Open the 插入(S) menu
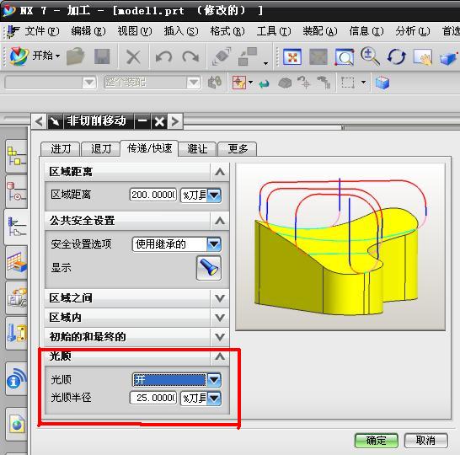 [x=180, y=31]
